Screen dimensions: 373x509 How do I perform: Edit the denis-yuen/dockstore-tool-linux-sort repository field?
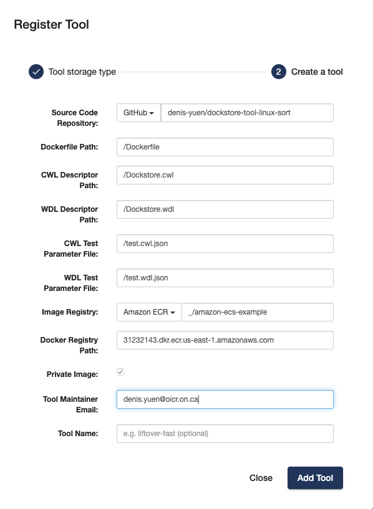tap(246, 112)
